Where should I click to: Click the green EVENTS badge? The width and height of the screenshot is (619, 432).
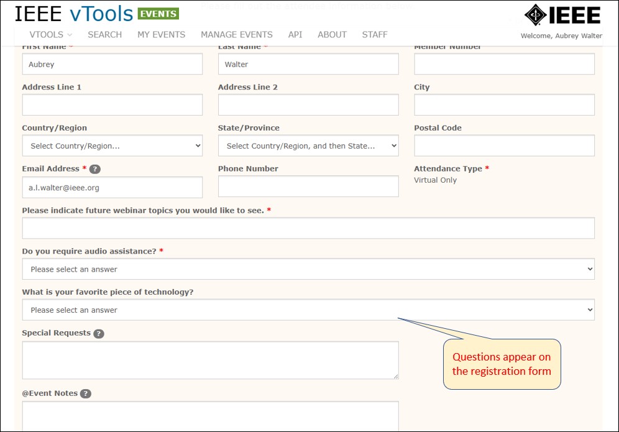click(158, 14)
